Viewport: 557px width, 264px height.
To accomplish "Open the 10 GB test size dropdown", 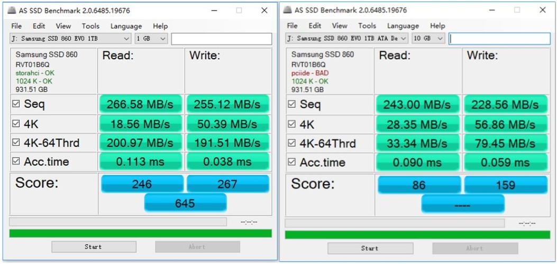I will coord(428,38).
